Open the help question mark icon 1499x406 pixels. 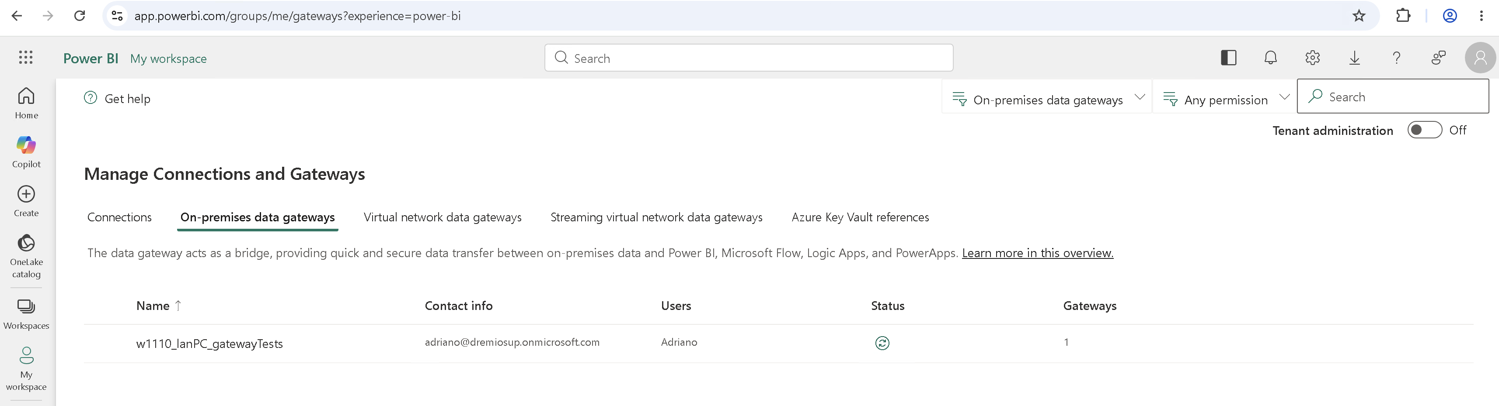1396,58
